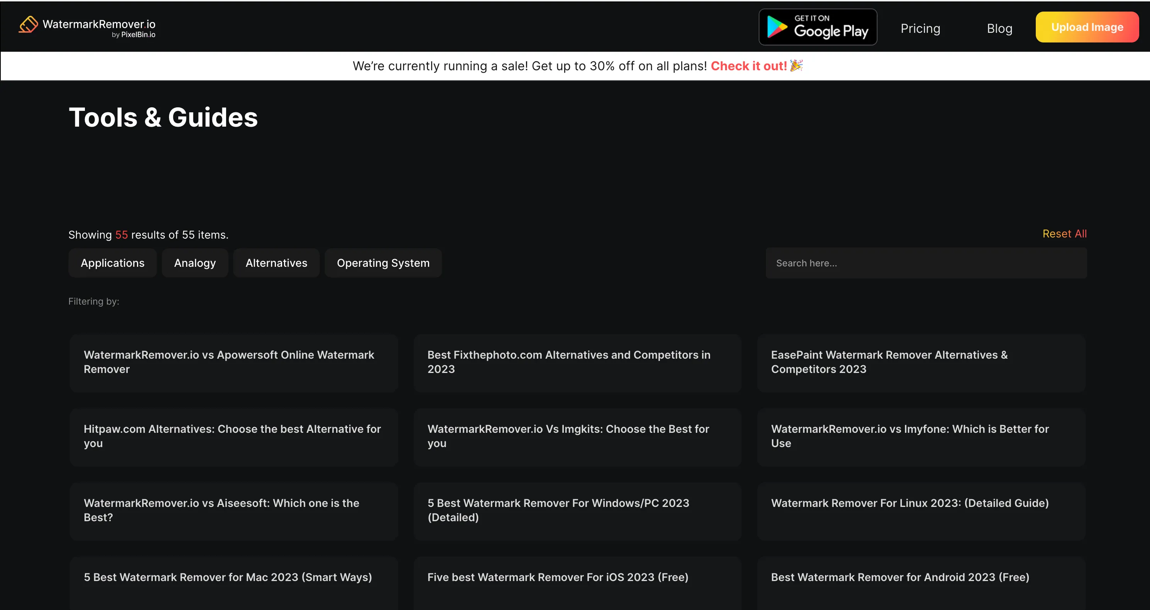The width and height of the screenshot is (1150, 610).
Task: Open the Hitpaw.com Alternatives article
Action: pyautogui.click(x=233, y=437)
